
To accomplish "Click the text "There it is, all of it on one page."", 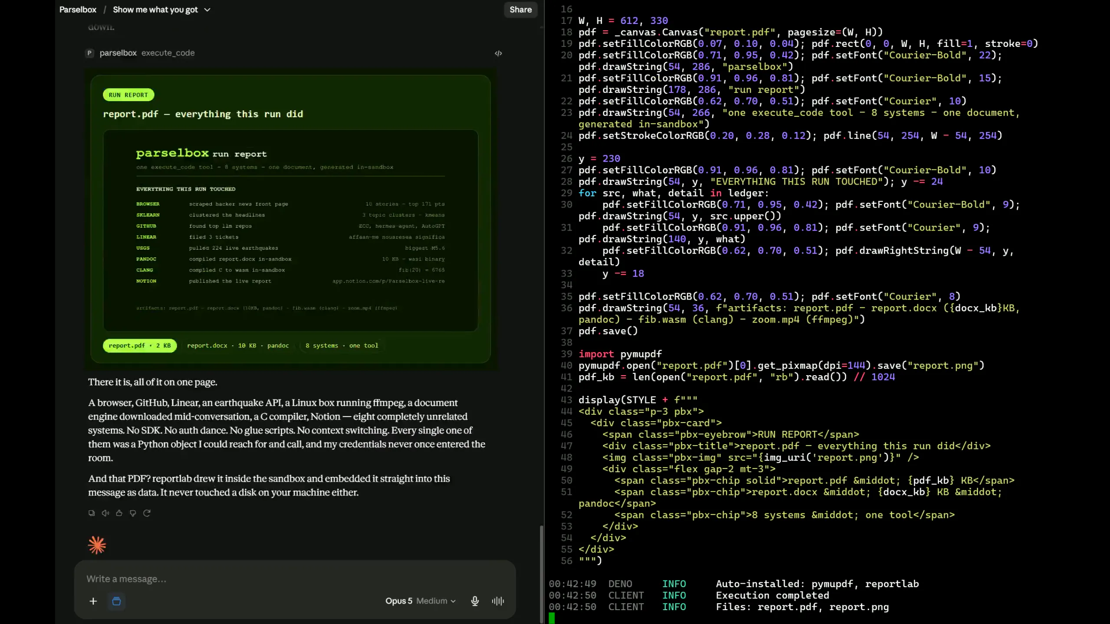I will pyautogui.click(x=153, y=382).
